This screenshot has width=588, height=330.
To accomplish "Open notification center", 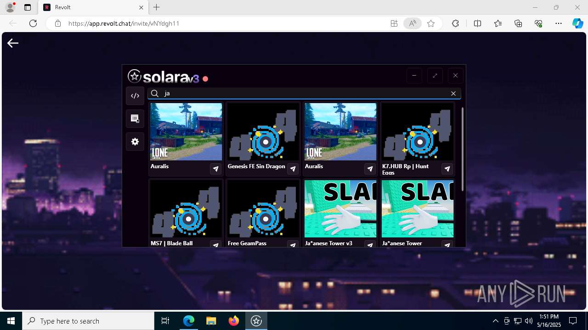I will click(x=573, y=321).
